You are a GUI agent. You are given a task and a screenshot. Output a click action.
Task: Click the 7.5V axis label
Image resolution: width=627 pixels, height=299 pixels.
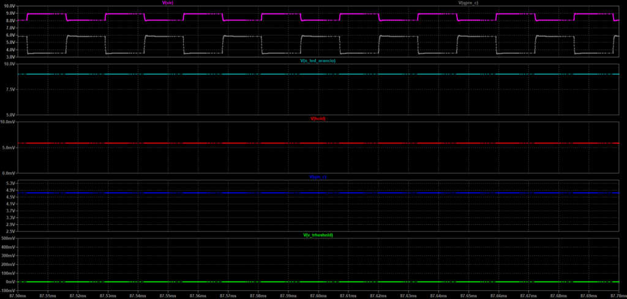[x=10, y=89]
